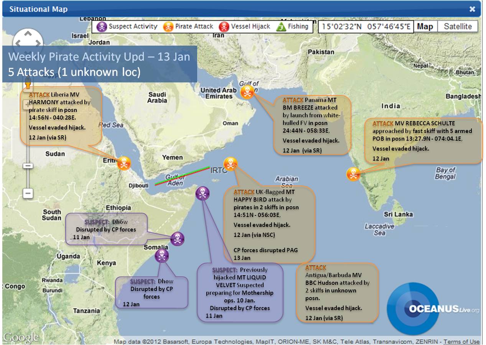The width and height of the screenshot is (486, 345).
Task: Select the MV REBECCA SCHULTE attack callout
Action: pyautogui.click(x=423, y=141)
